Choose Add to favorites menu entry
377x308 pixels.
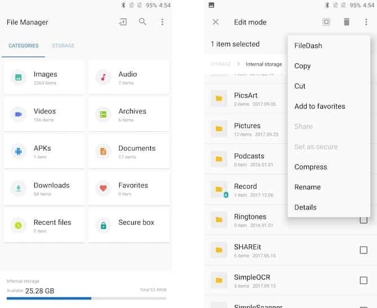tap(320, 106)
